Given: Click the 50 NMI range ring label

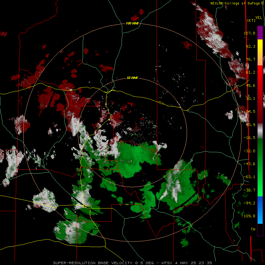Looking at the screenshot, I should [132, 78].
